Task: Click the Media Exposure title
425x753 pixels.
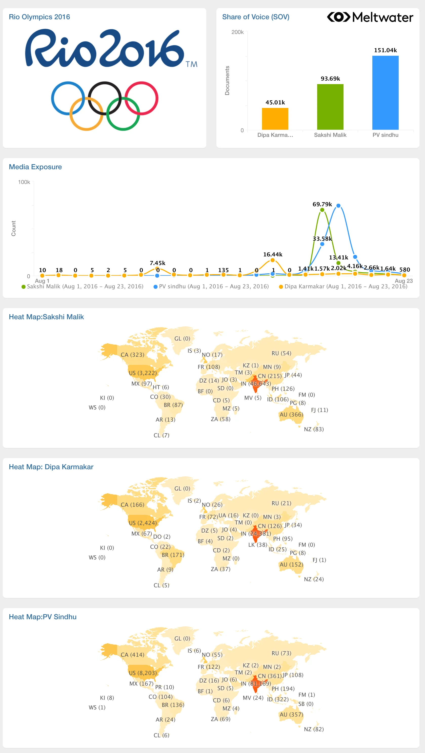Action: 35,167
